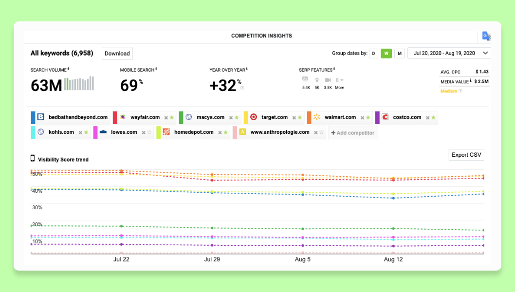
Task: Click the blue color swatch for bedbathandbeyond.com
Action: coord(33,118)
